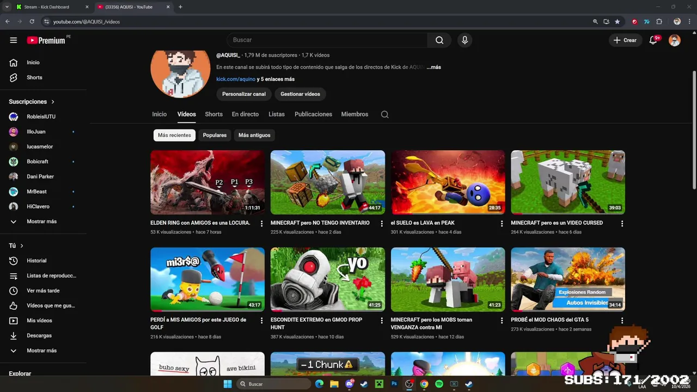
Task: Open File Explorer from taskbar
Action: click(x=334, y=384)
